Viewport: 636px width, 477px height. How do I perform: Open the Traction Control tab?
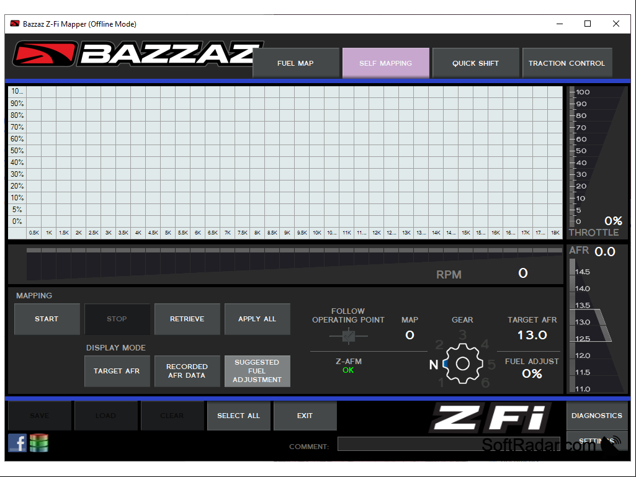(x=567, y=63)
